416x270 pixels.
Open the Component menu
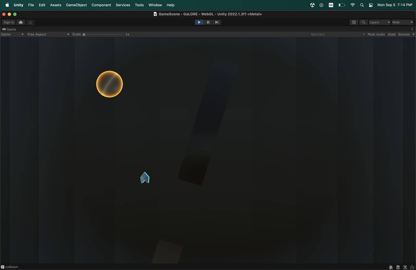(x=101, y=5)
